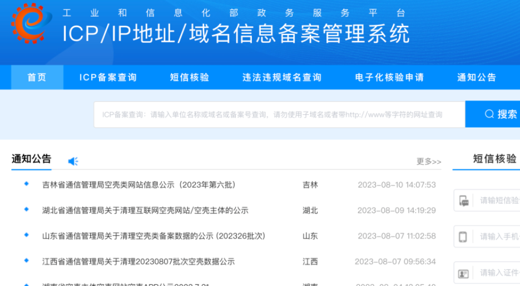Focus the ICP备案查询 search input
Screen dimensions: 520x286
(x=280, y=114)
